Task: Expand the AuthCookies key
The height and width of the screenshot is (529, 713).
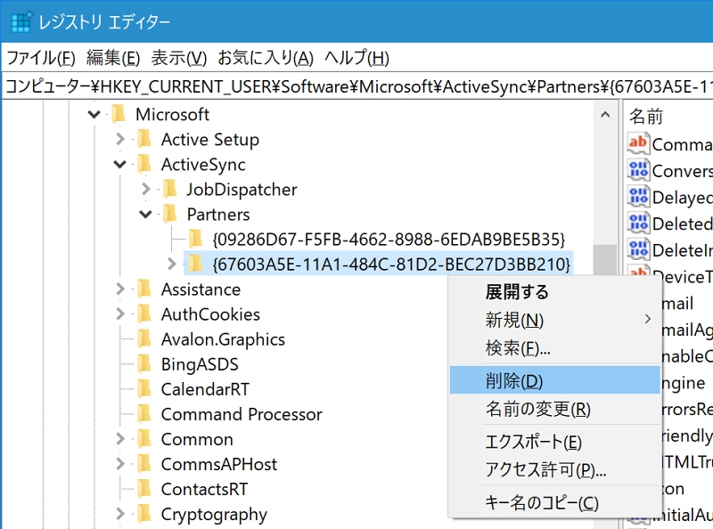Action: pyautogui.click(x=120, y=314)
